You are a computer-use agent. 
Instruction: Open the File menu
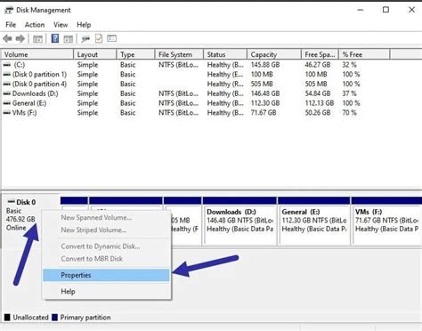click(x=11, y=25)
